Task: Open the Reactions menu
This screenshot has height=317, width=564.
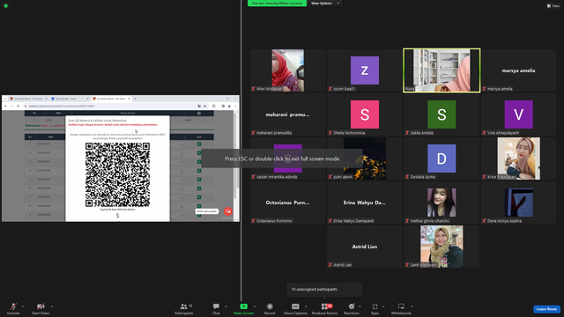Action: pos(352,309)
